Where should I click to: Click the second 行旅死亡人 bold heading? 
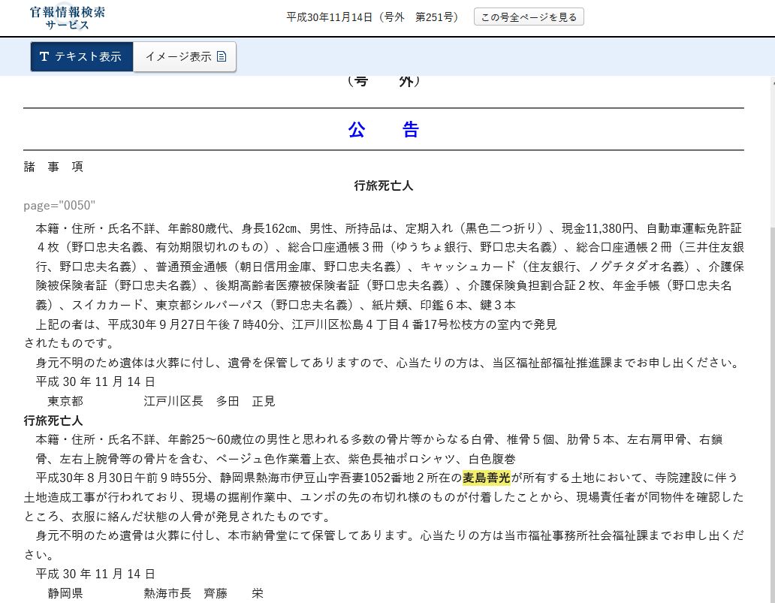(53, 421)
